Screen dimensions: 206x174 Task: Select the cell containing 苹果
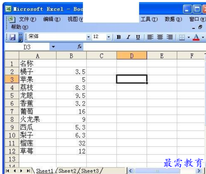pos(38,80)
